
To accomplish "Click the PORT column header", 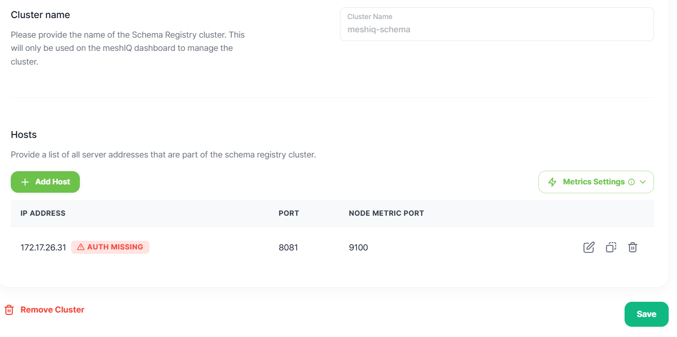I will coord(289,213).
